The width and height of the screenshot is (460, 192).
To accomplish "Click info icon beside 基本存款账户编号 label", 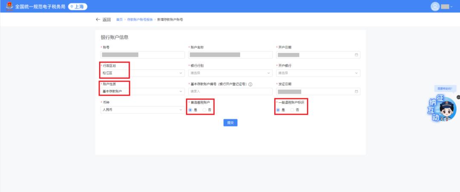I will (x=250, y=84).
